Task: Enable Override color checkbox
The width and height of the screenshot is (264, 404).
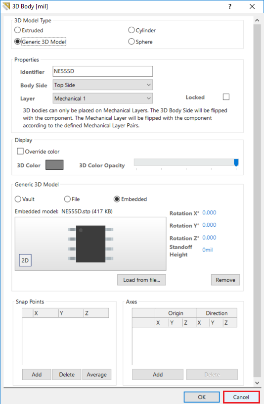Action: [x=38, y=151]
